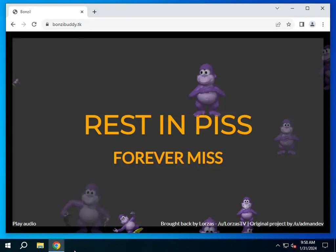
Task: Go back to the previous page
Action: point(13,24)
